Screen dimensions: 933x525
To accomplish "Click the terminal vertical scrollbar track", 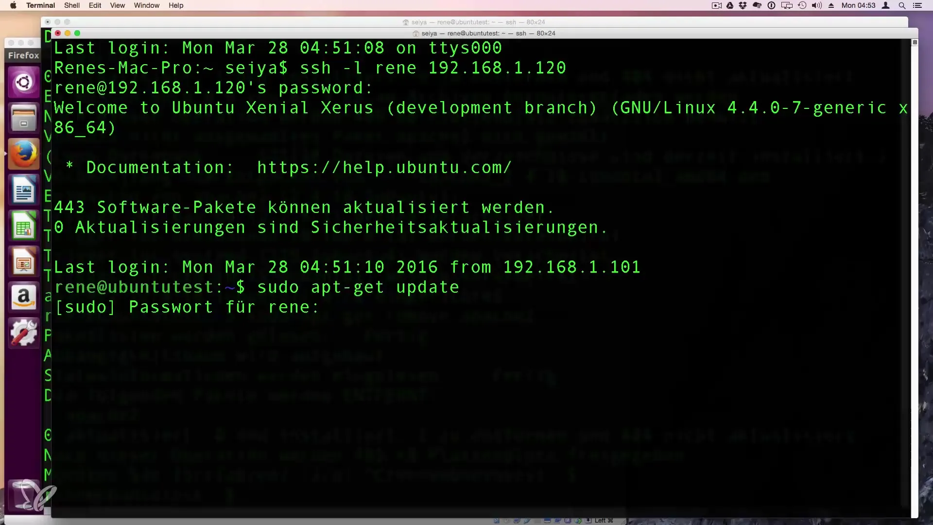I will point(915,282).
